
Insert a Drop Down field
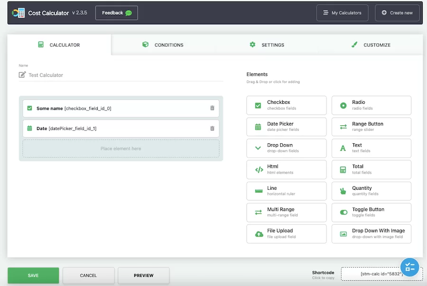(286, 148)
